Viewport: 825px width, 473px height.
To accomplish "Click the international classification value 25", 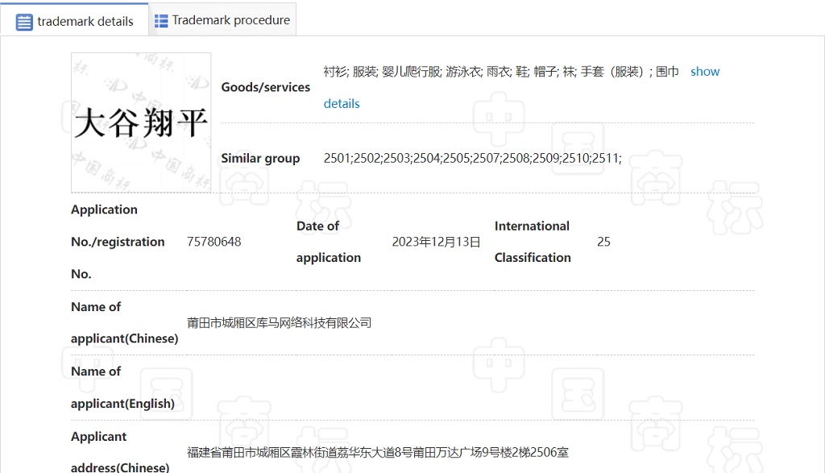I will pyautogui.click(x=603, y=242).
